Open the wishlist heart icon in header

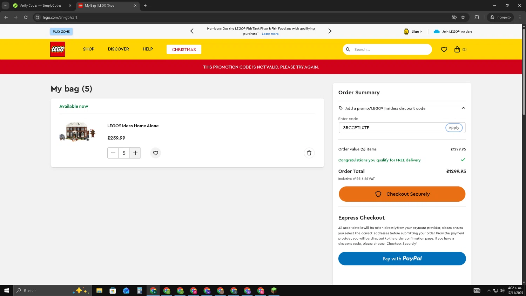click(x=444, y=49)
